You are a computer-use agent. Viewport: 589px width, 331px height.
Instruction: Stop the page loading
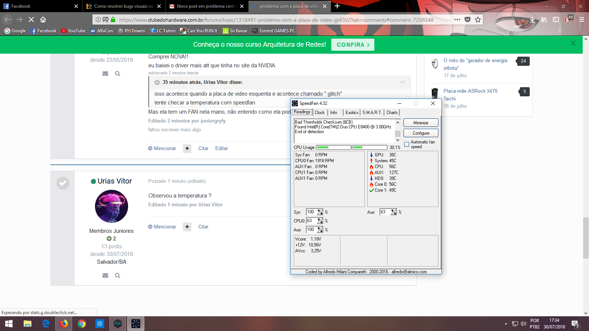[31, 19]
